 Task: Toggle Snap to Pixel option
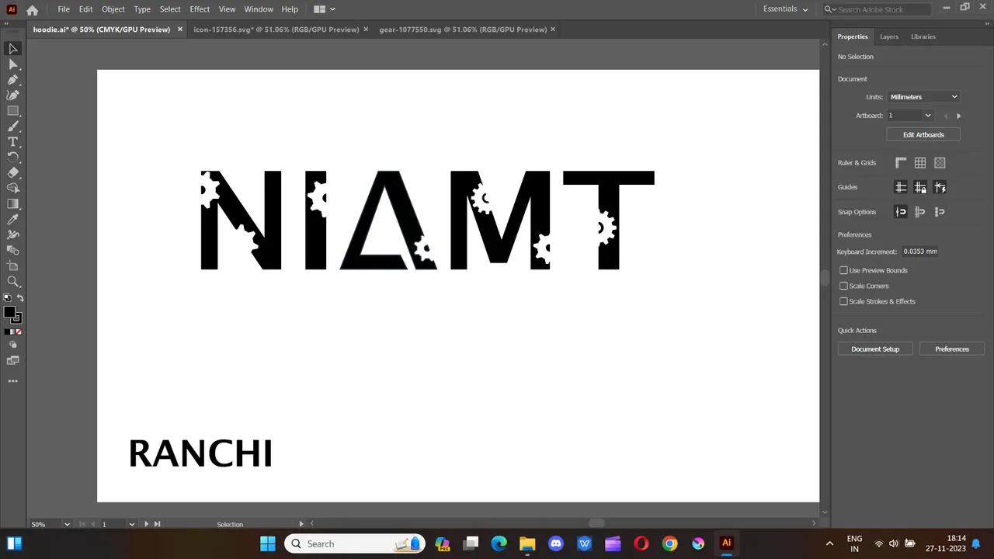pos(940,212)
